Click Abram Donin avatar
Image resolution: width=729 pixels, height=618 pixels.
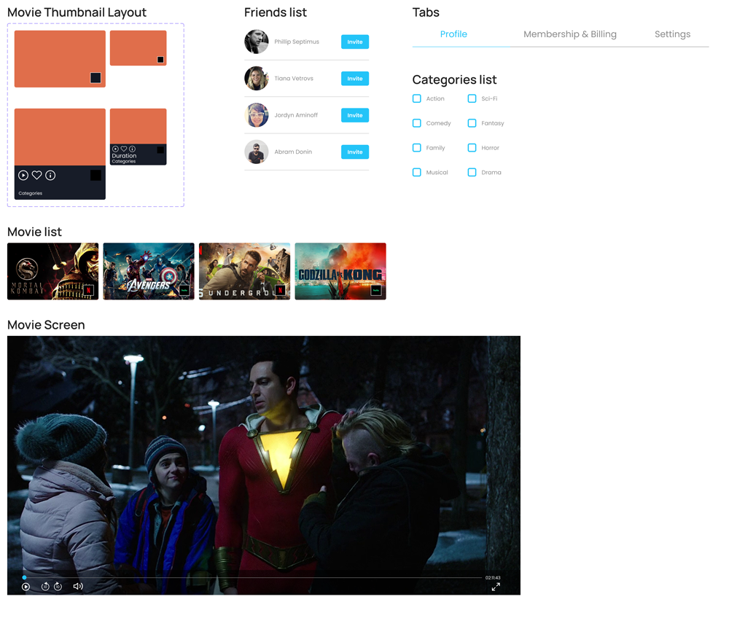click(257, 152)
